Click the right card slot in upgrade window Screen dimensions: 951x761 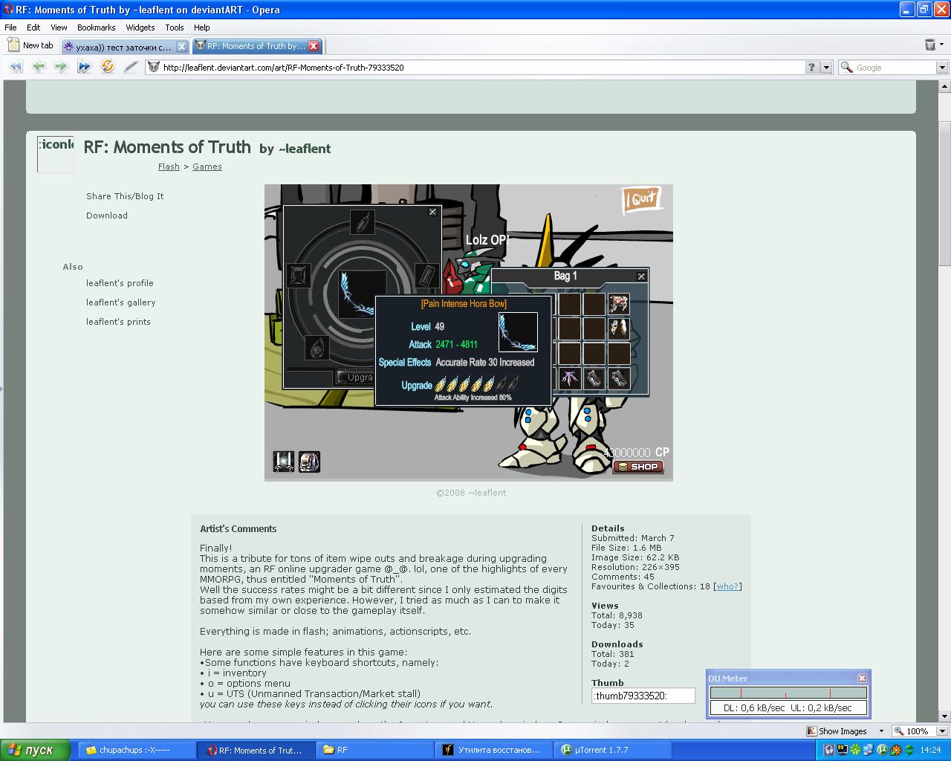click(426, 275)
